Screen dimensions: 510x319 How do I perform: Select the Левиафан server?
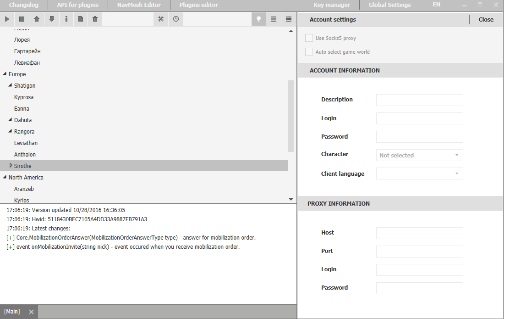pos(27,62)
